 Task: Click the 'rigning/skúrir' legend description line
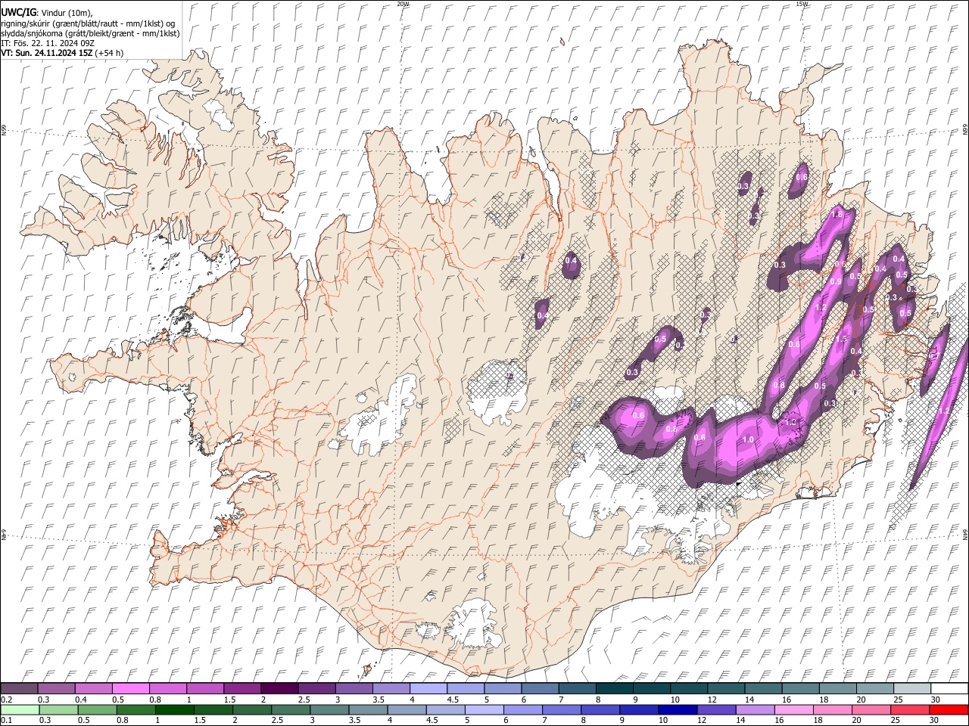(87, 23)
